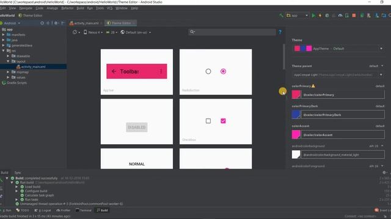Expand the Load build node

click(x=16, y=187)
